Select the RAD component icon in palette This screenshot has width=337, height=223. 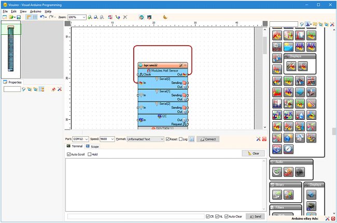(x=288, y=81)
